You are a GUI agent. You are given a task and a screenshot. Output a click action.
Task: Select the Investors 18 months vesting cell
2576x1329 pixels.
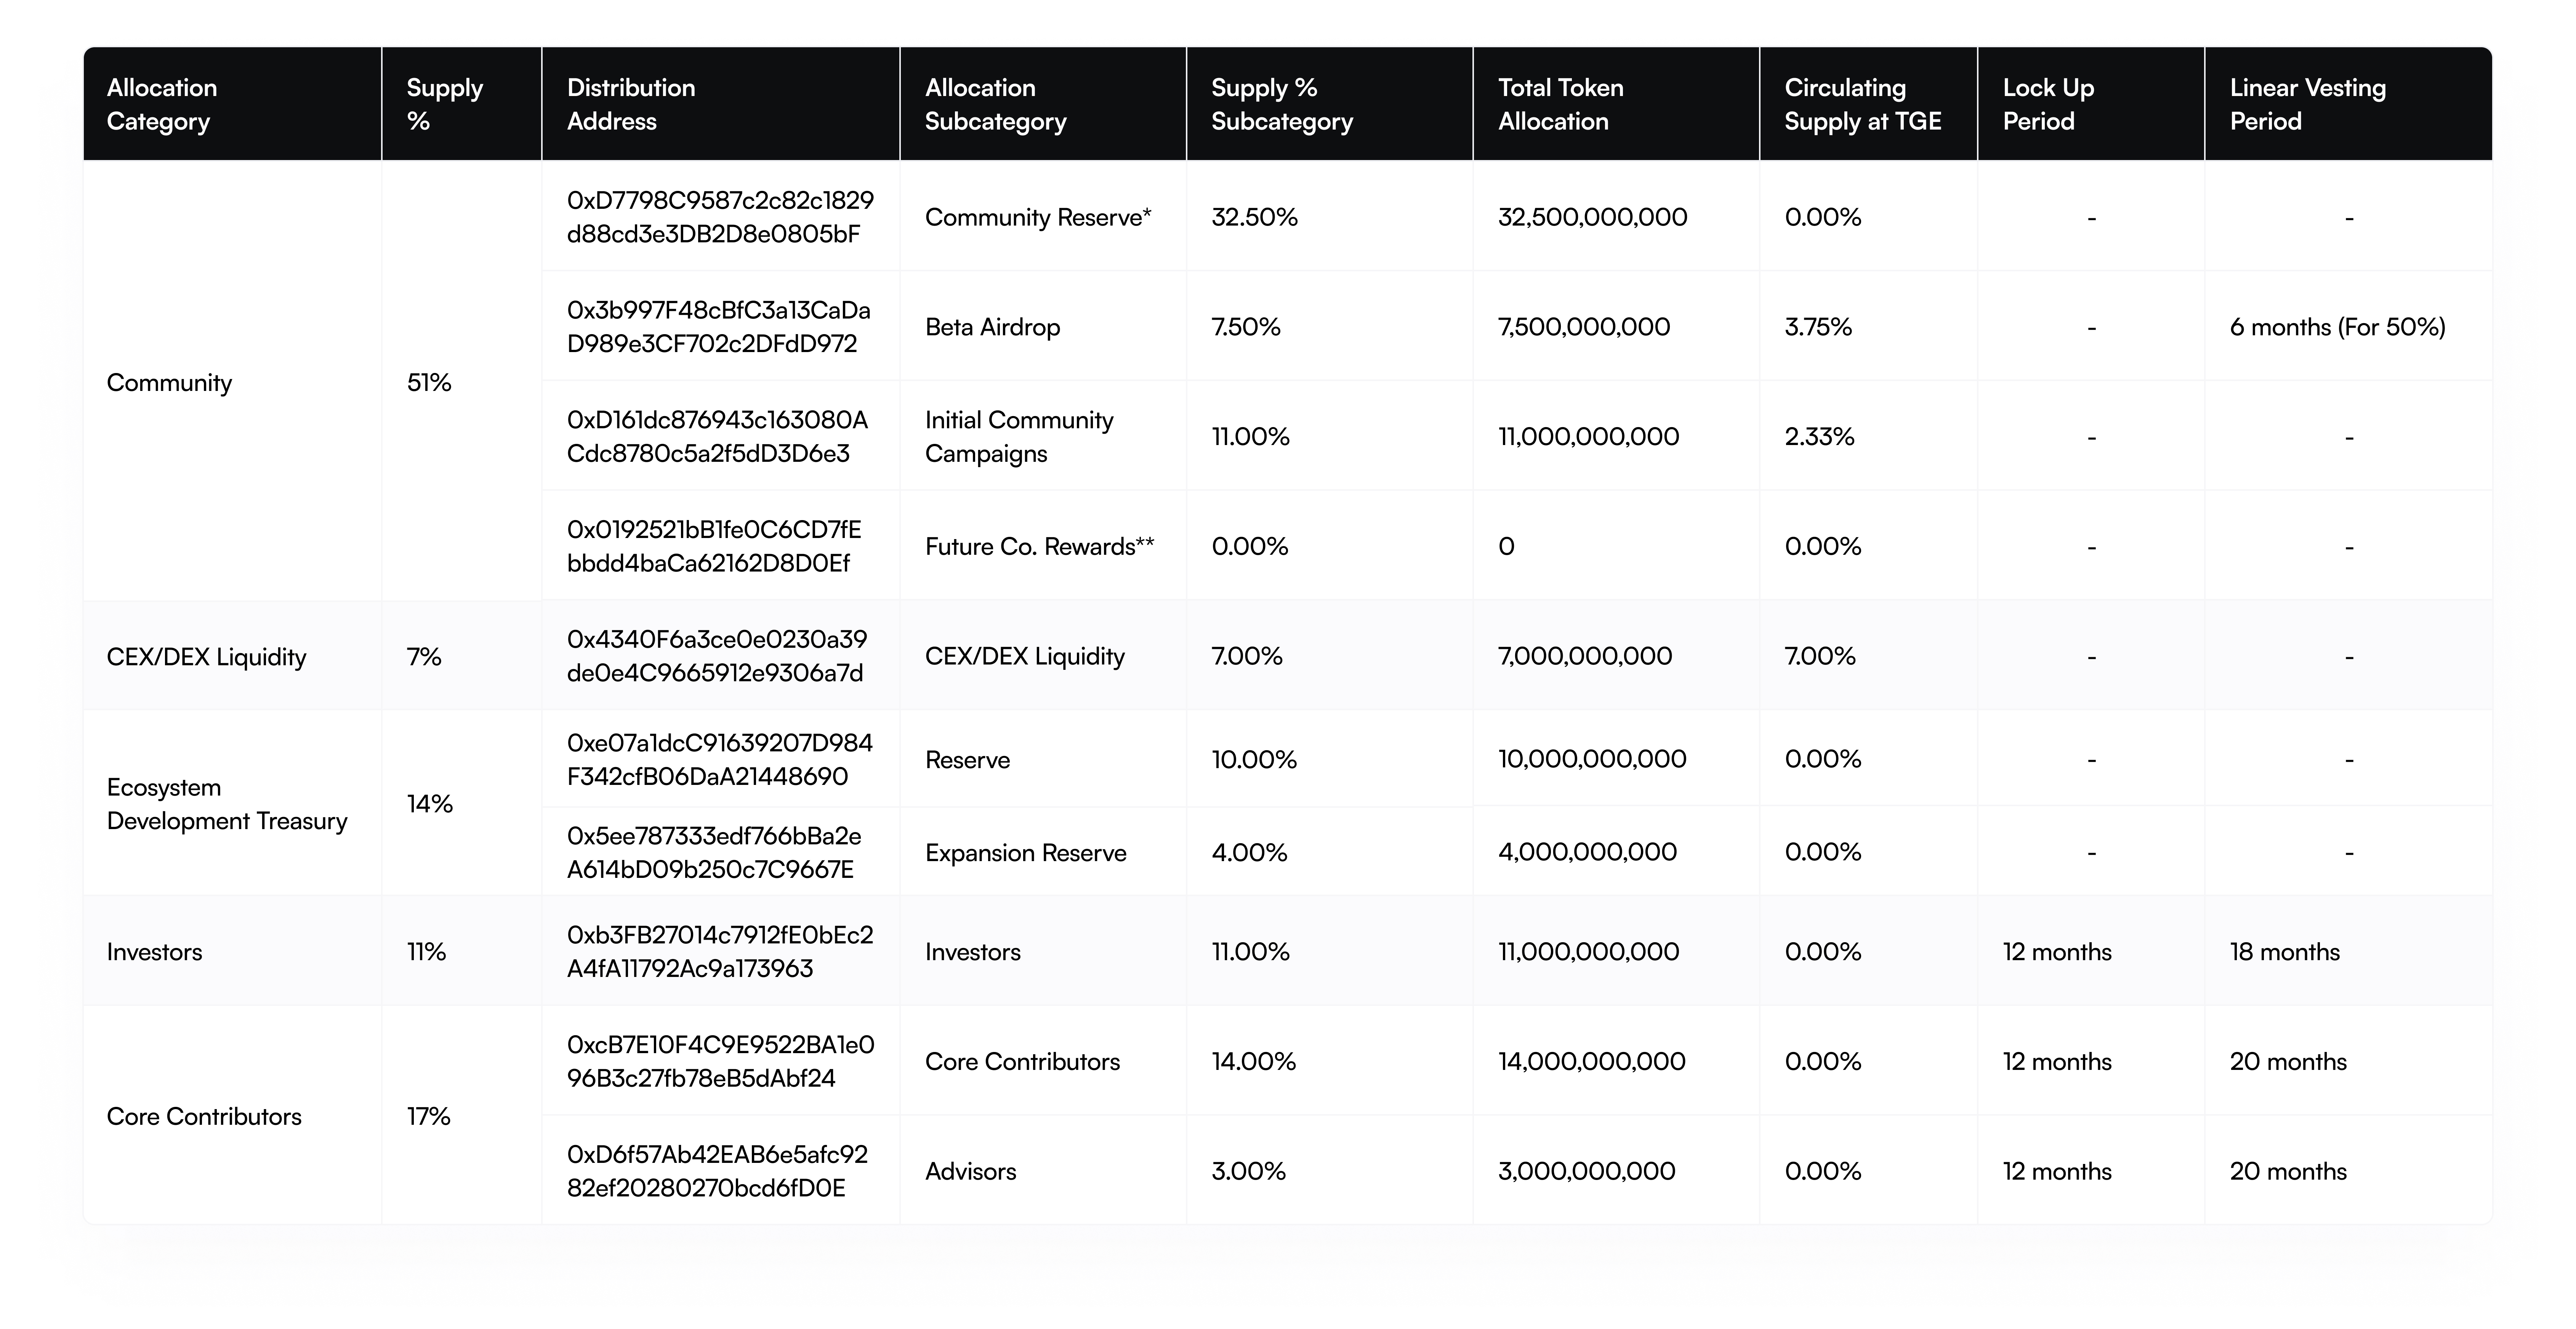pos(2284,952)
